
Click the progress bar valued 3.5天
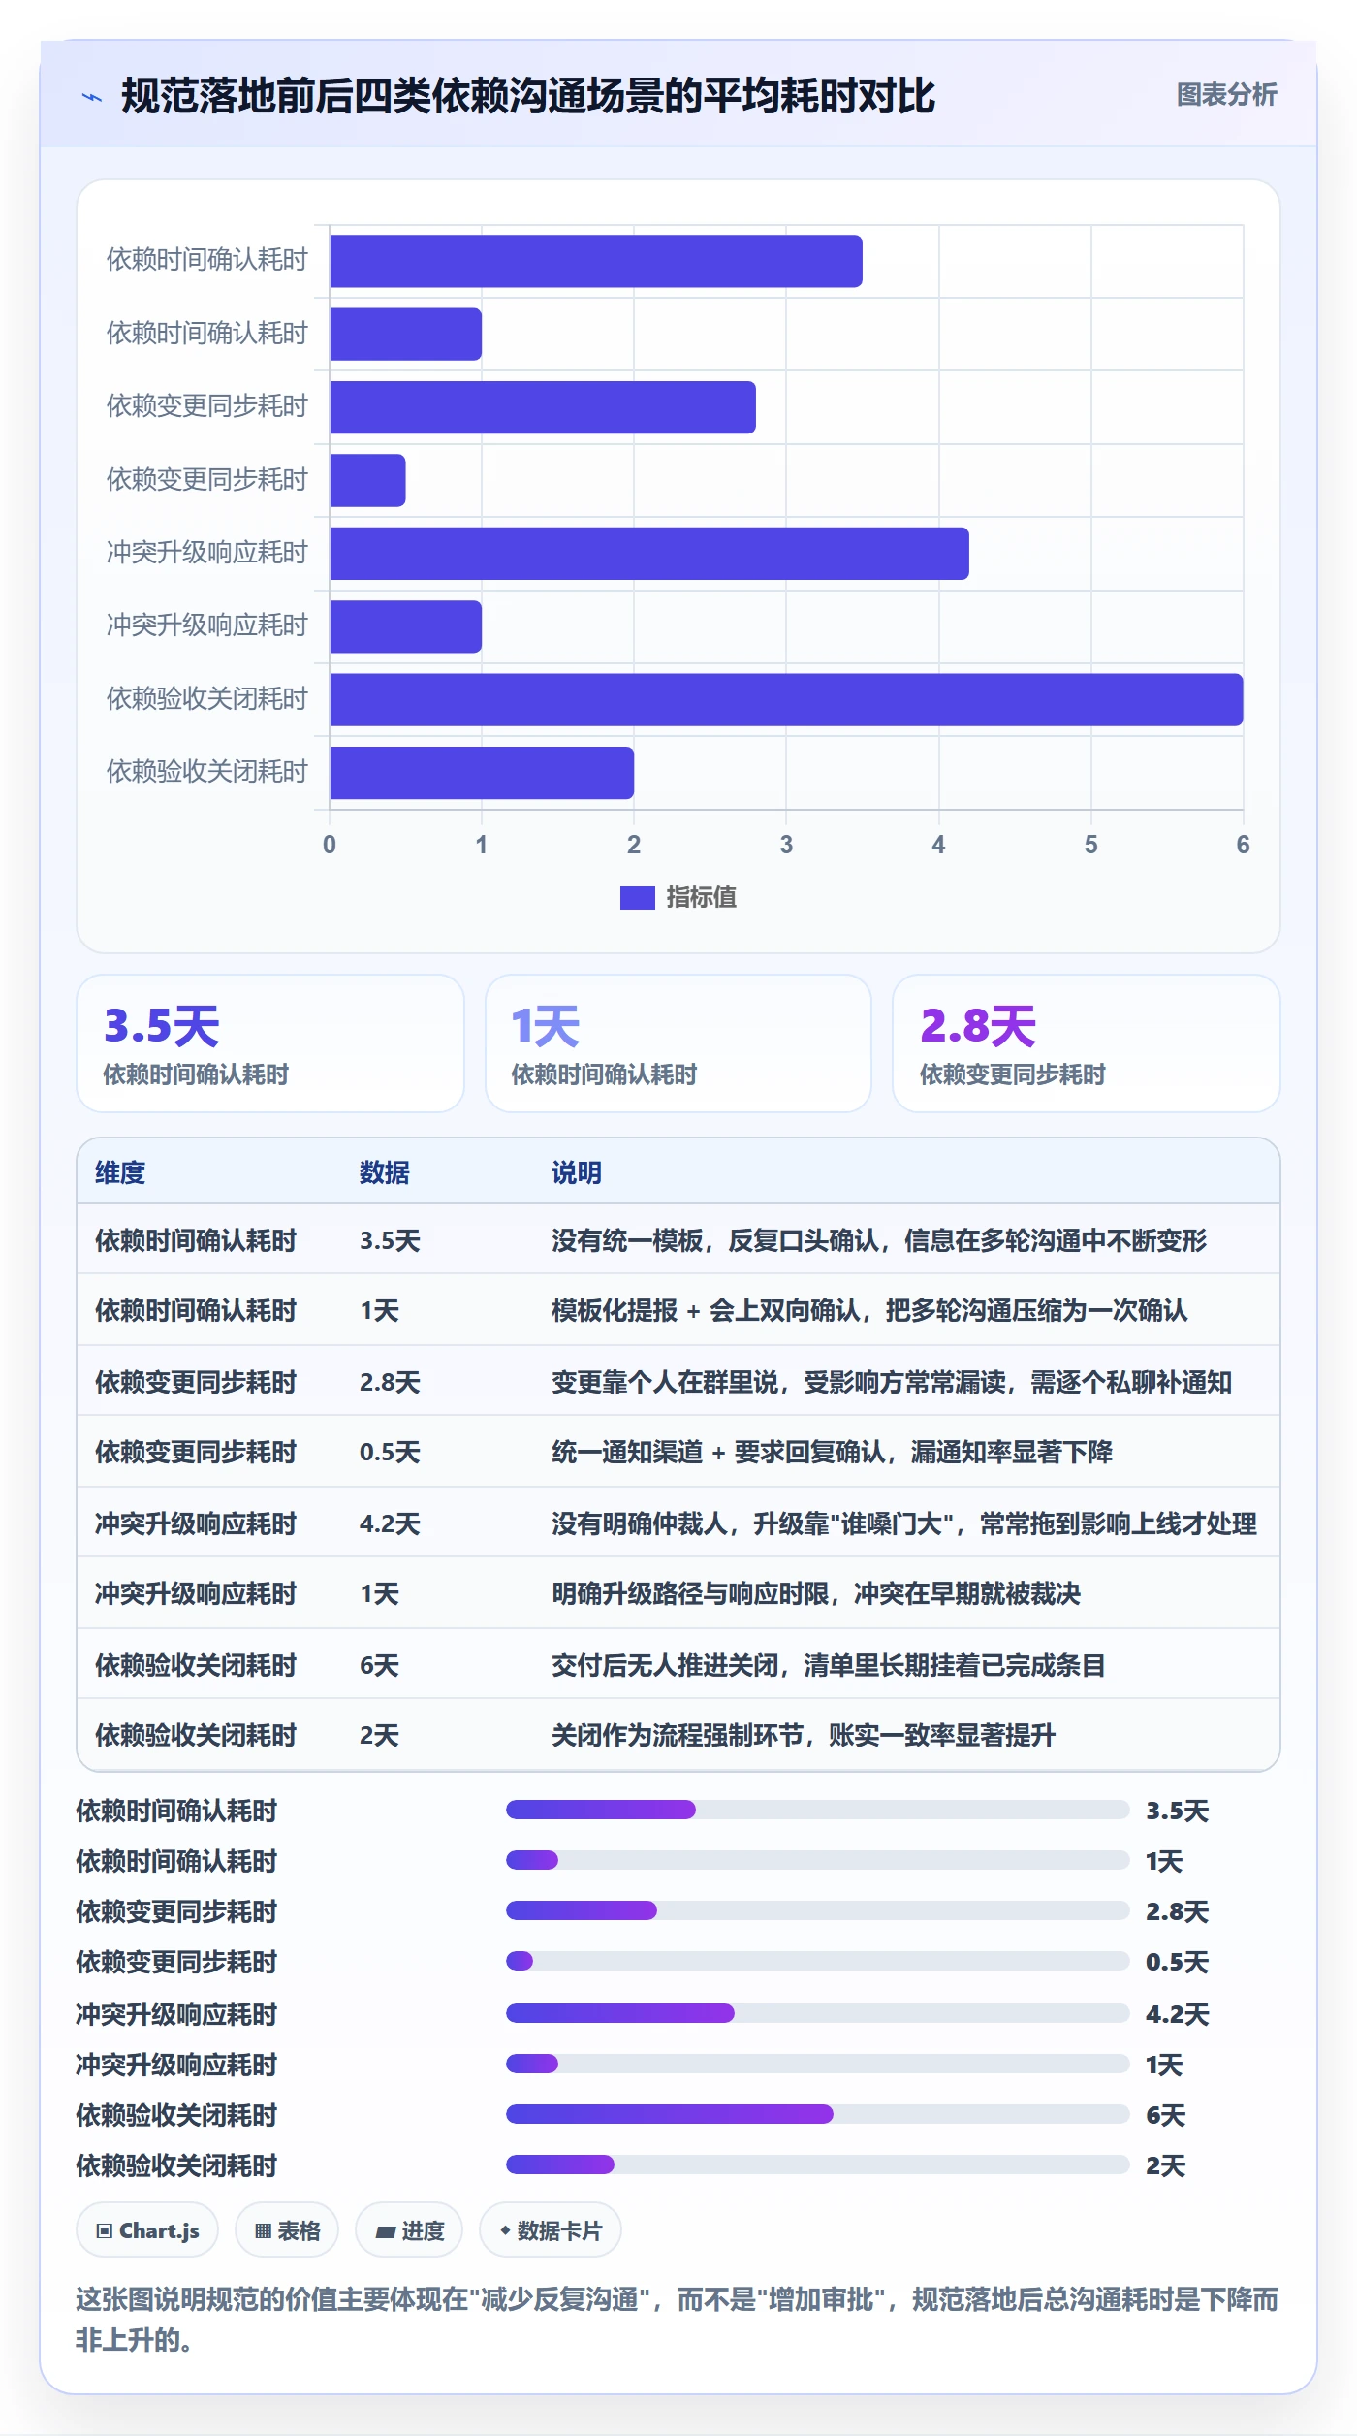pos(818,1810)
